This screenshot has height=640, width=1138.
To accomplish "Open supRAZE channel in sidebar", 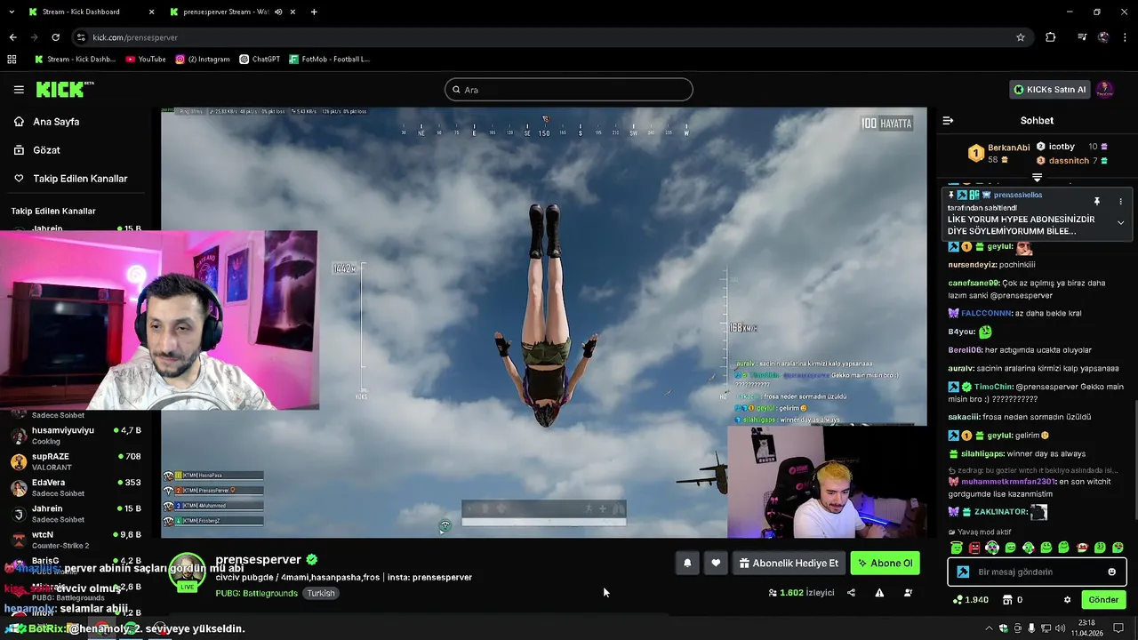I will [76, 461].
